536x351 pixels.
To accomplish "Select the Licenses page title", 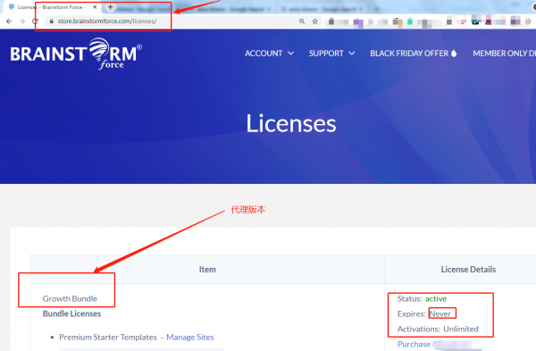I will [x=291, y=123].
